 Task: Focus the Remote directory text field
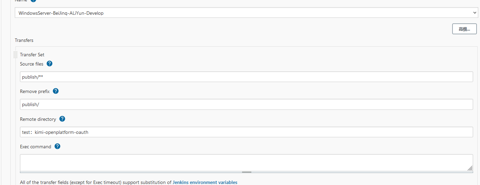coord(246,132)
